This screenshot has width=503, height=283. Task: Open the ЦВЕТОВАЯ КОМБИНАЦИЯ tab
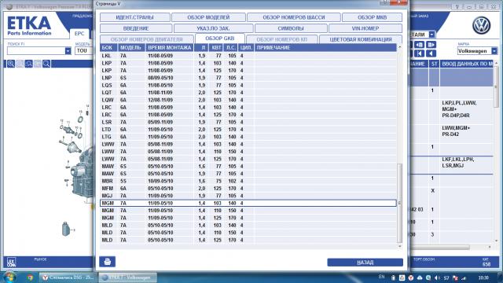tap(361, 39)
